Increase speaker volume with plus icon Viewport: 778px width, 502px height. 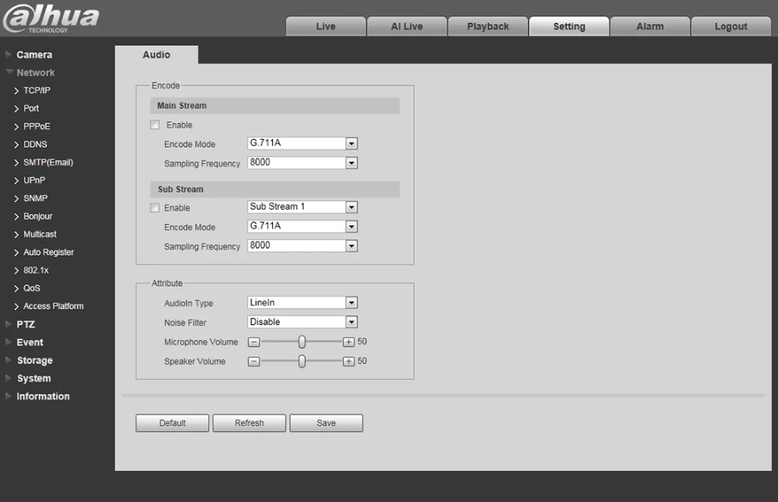(349, 361)
